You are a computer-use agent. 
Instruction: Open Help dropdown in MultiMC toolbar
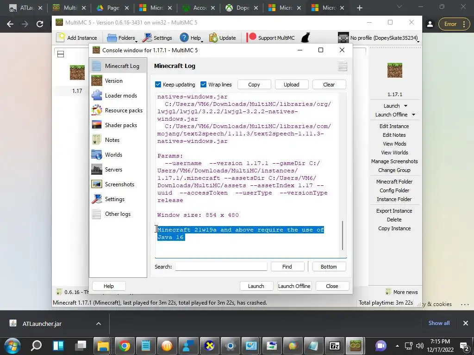[191, 38]
